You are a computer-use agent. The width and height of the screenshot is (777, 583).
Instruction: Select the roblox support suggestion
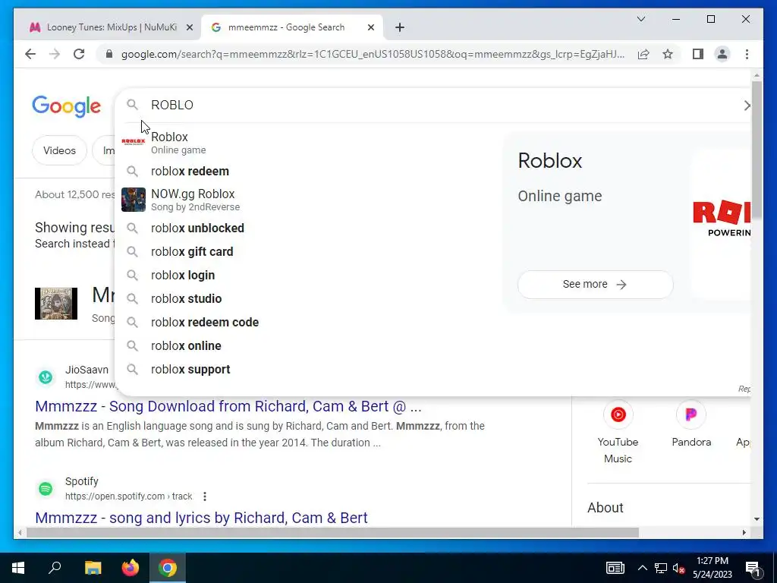click(x=307, y=370)
